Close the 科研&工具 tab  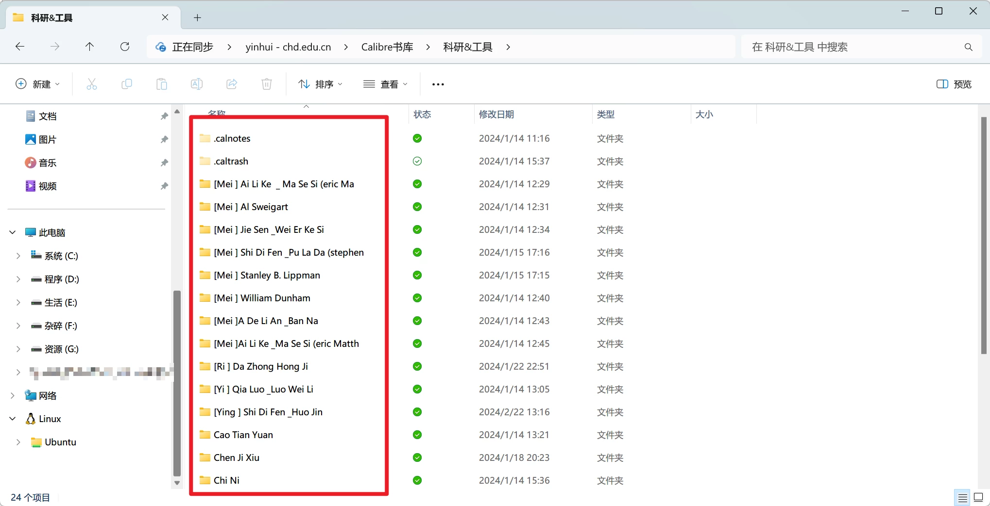point(165,17)
